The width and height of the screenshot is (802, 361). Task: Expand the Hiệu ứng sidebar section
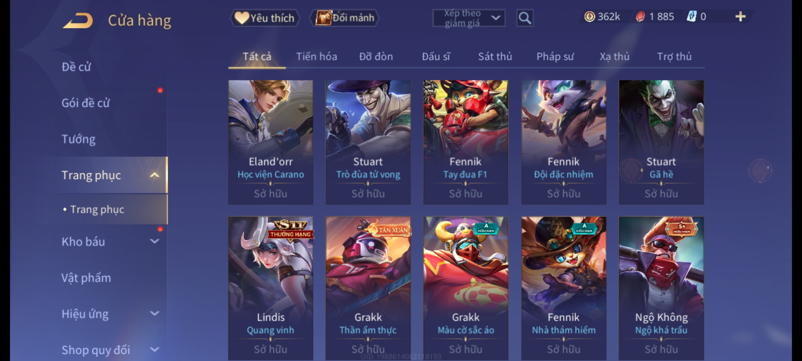click(154, 314)
